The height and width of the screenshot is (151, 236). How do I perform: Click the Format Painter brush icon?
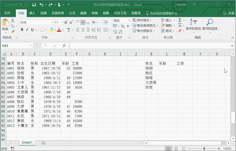13,32
